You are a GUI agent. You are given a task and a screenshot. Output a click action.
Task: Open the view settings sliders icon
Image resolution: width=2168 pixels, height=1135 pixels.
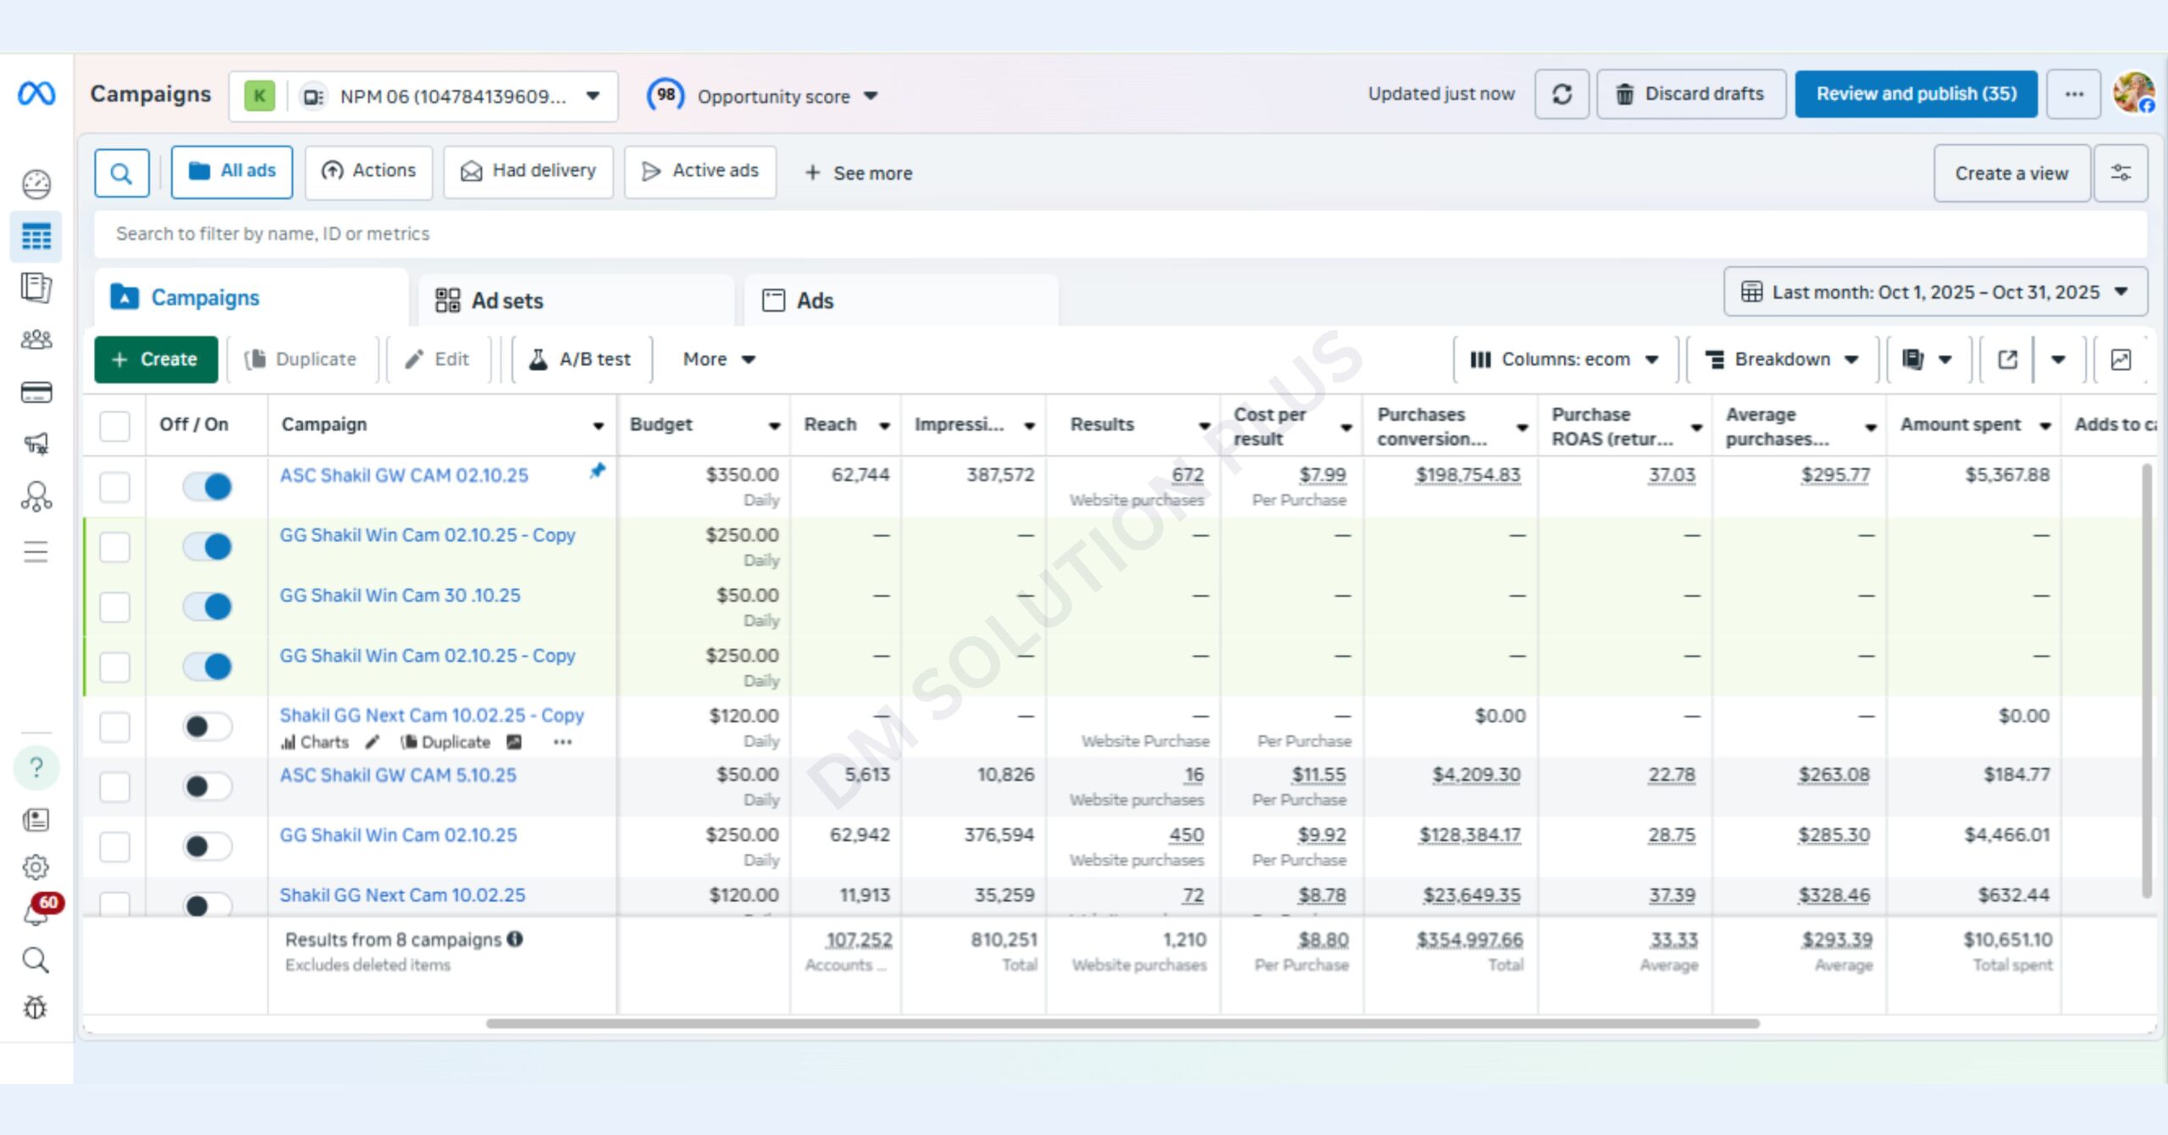point(2121,173)
